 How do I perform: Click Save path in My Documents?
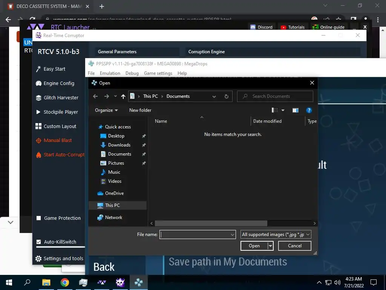[228, 262]
